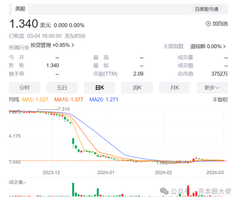
Task: Open the 投资管理 +0.95% industry link
Action: (x=52, y=45)
